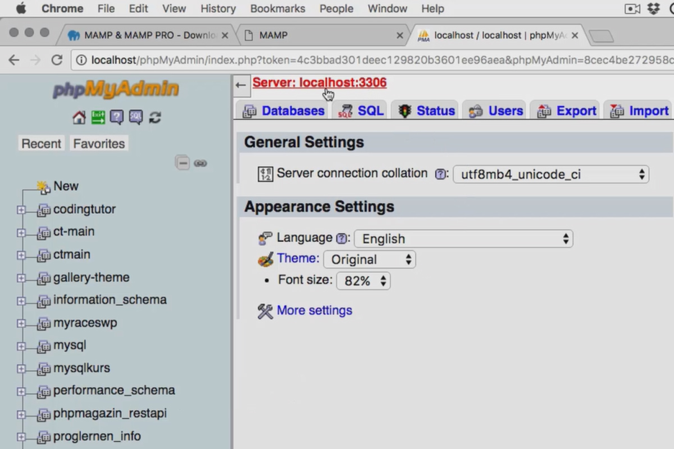674x449 pixels.
Task: Expand the codingtutor database tree node
Action: (x=21, y=210)
